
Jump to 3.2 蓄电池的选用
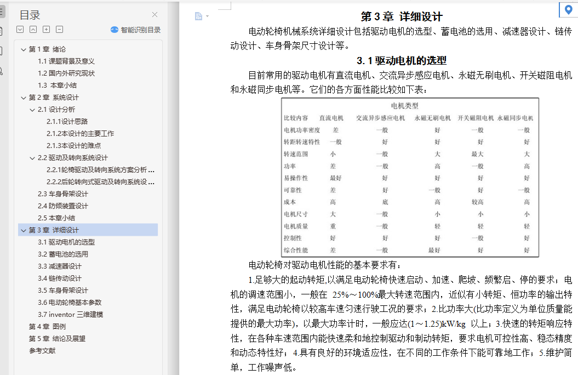pyautogui.click(x=63, y=254)
